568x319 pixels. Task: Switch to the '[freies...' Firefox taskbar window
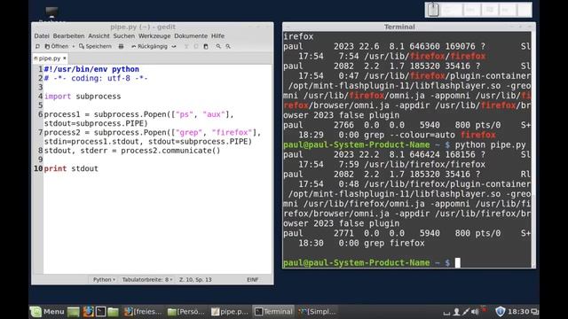[x=143, y=311]
